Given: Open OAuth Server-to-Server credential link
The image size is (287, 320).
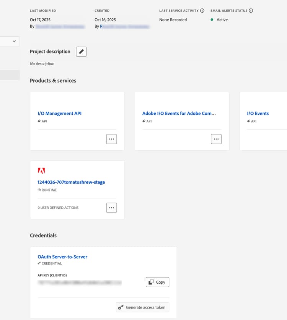Looking at the screenshot, I should pyautogui.click(x=62, y=257).
